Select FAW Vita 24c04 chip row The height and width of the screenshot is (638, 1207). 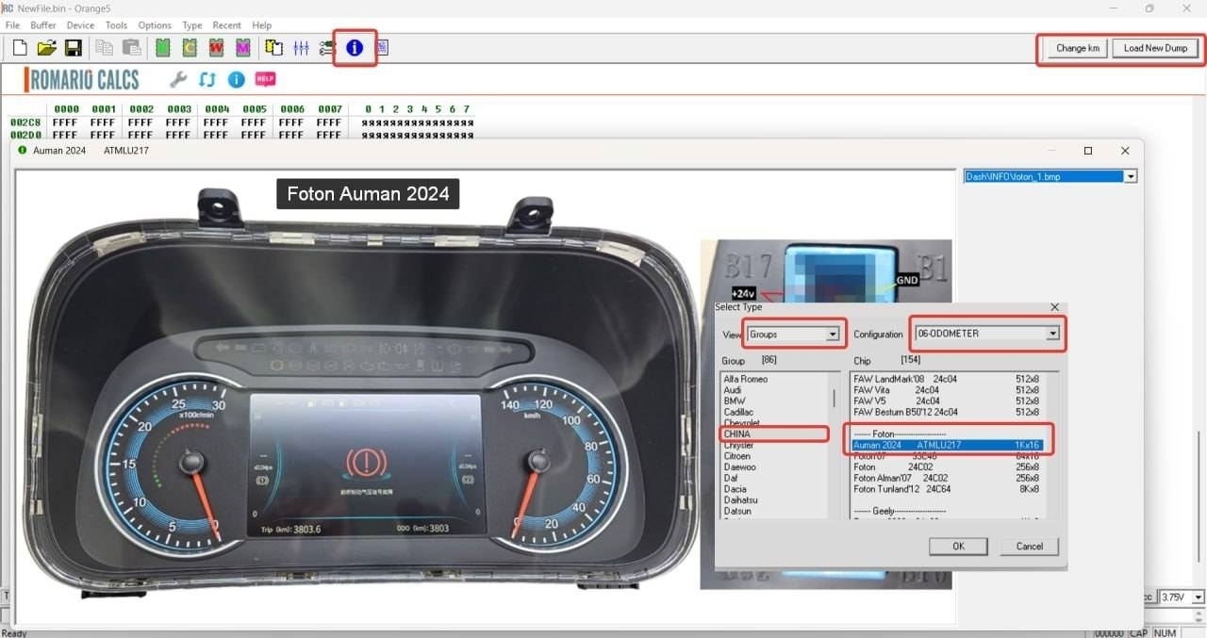pyautogui.click(x=947, y=390)
